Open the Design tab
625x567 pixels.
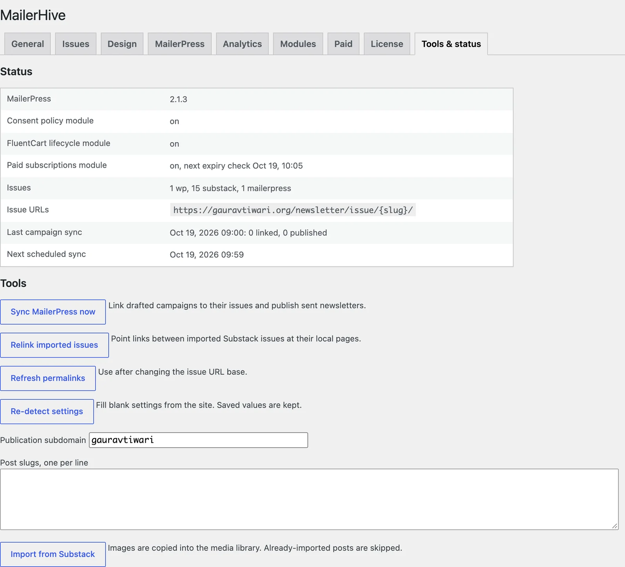[x=122, y=44]
